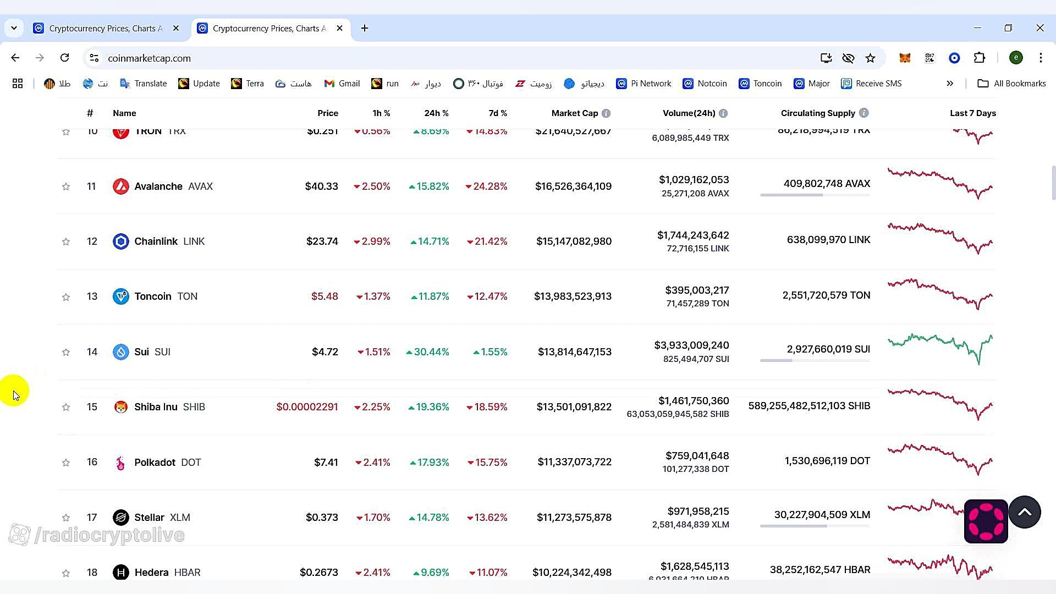1056x594 pixels.
Task: Open Chrome three-dot menu
Action: [1041, 58]
